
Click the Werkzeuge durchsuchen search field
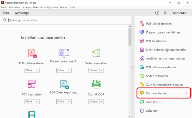67,20
